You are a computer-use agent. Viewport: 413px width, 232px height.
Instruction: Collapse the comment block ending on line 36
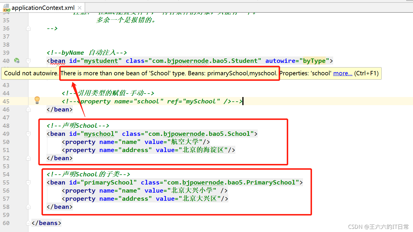tap(28, 28)
